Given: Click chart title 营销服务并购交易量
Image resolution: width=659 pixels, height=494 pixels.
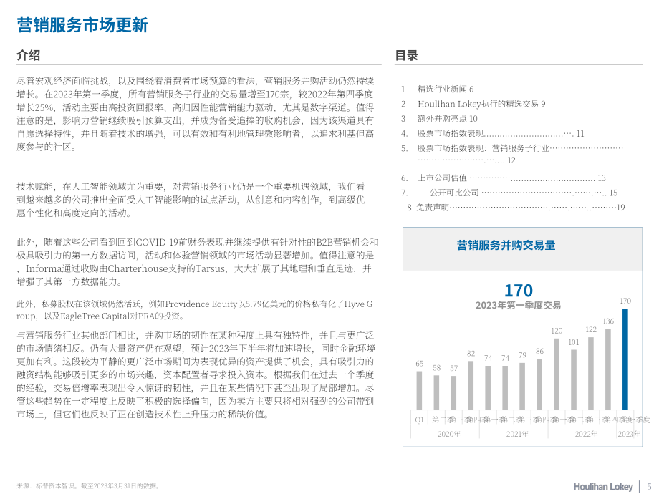Looking at the screenshot, I should tap(506, 246).
